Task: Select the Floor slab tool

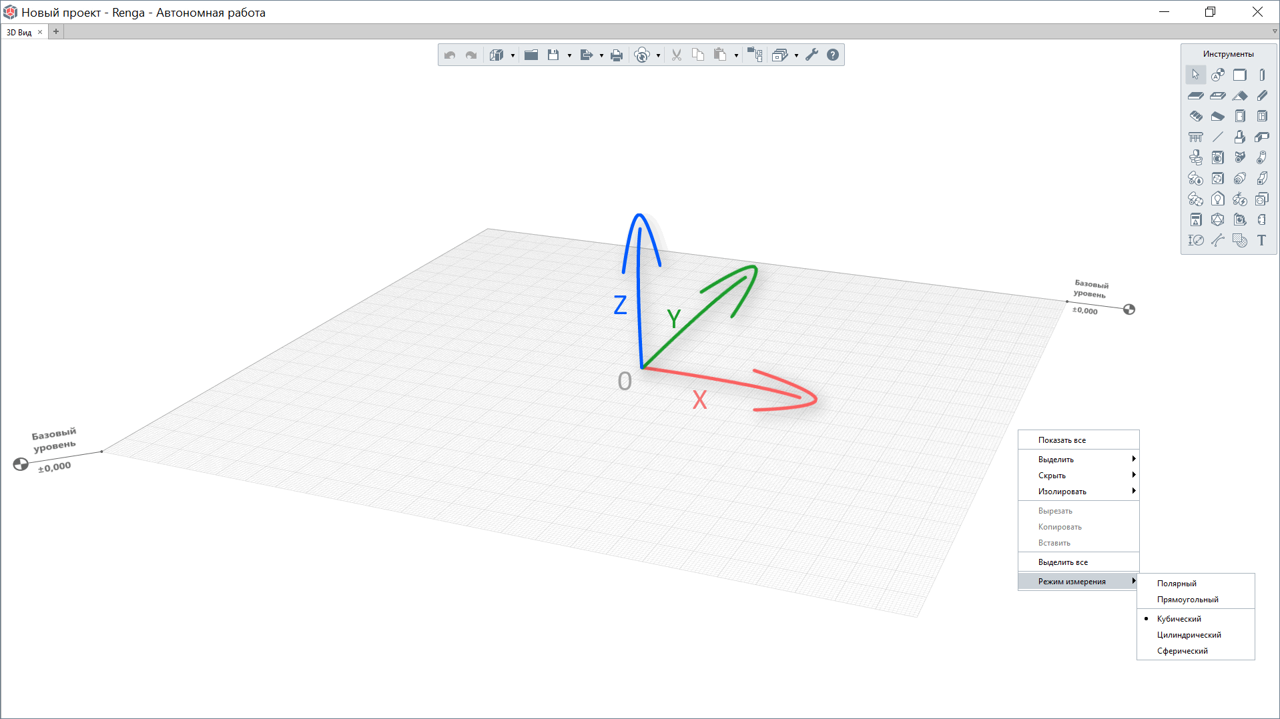Action: coord(1195,95)
